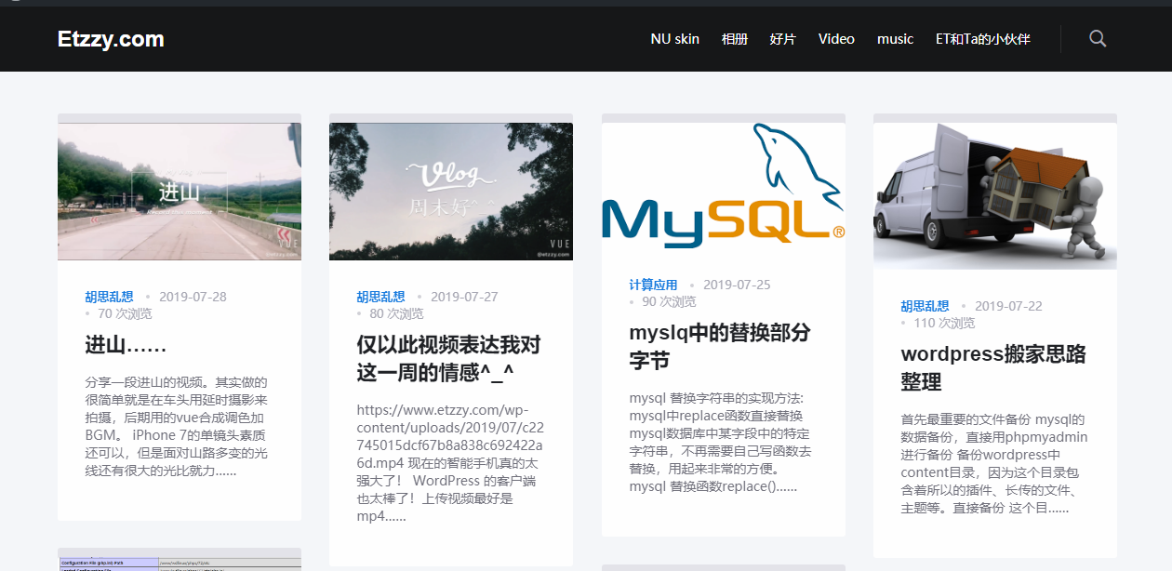Open post wordpress搬家思路整理
Viewport: 1172px width, 571px height.
click(993, 368)
